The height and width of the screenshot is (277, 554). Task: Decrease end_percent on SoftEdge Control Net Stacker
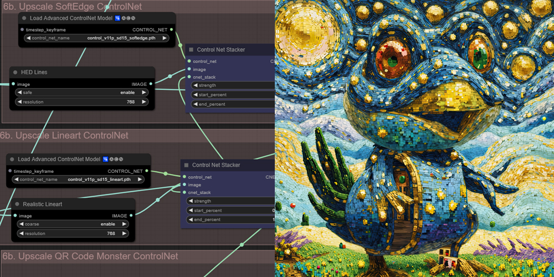click(196, 104)
